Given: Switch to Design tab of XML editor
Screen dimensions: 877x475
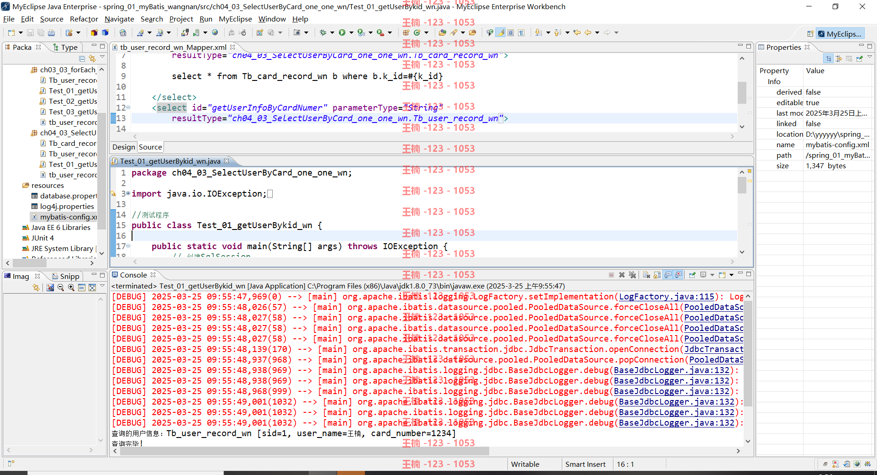Looking at the screenshot, I should click(x=124, y=147).
